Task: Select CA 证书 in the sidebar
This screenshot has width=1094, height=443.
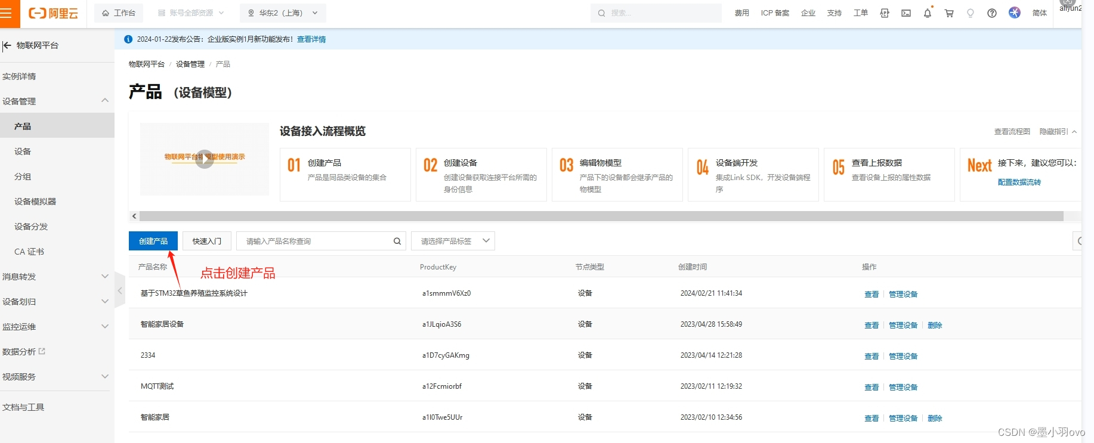Action: tap(29, 252)
